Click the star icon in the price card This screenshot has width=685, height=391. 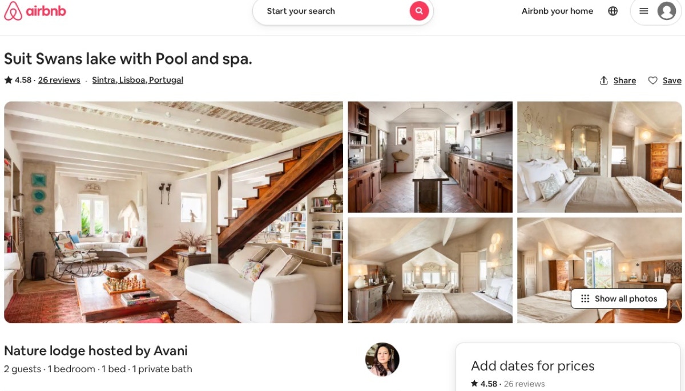click(474, 384)
